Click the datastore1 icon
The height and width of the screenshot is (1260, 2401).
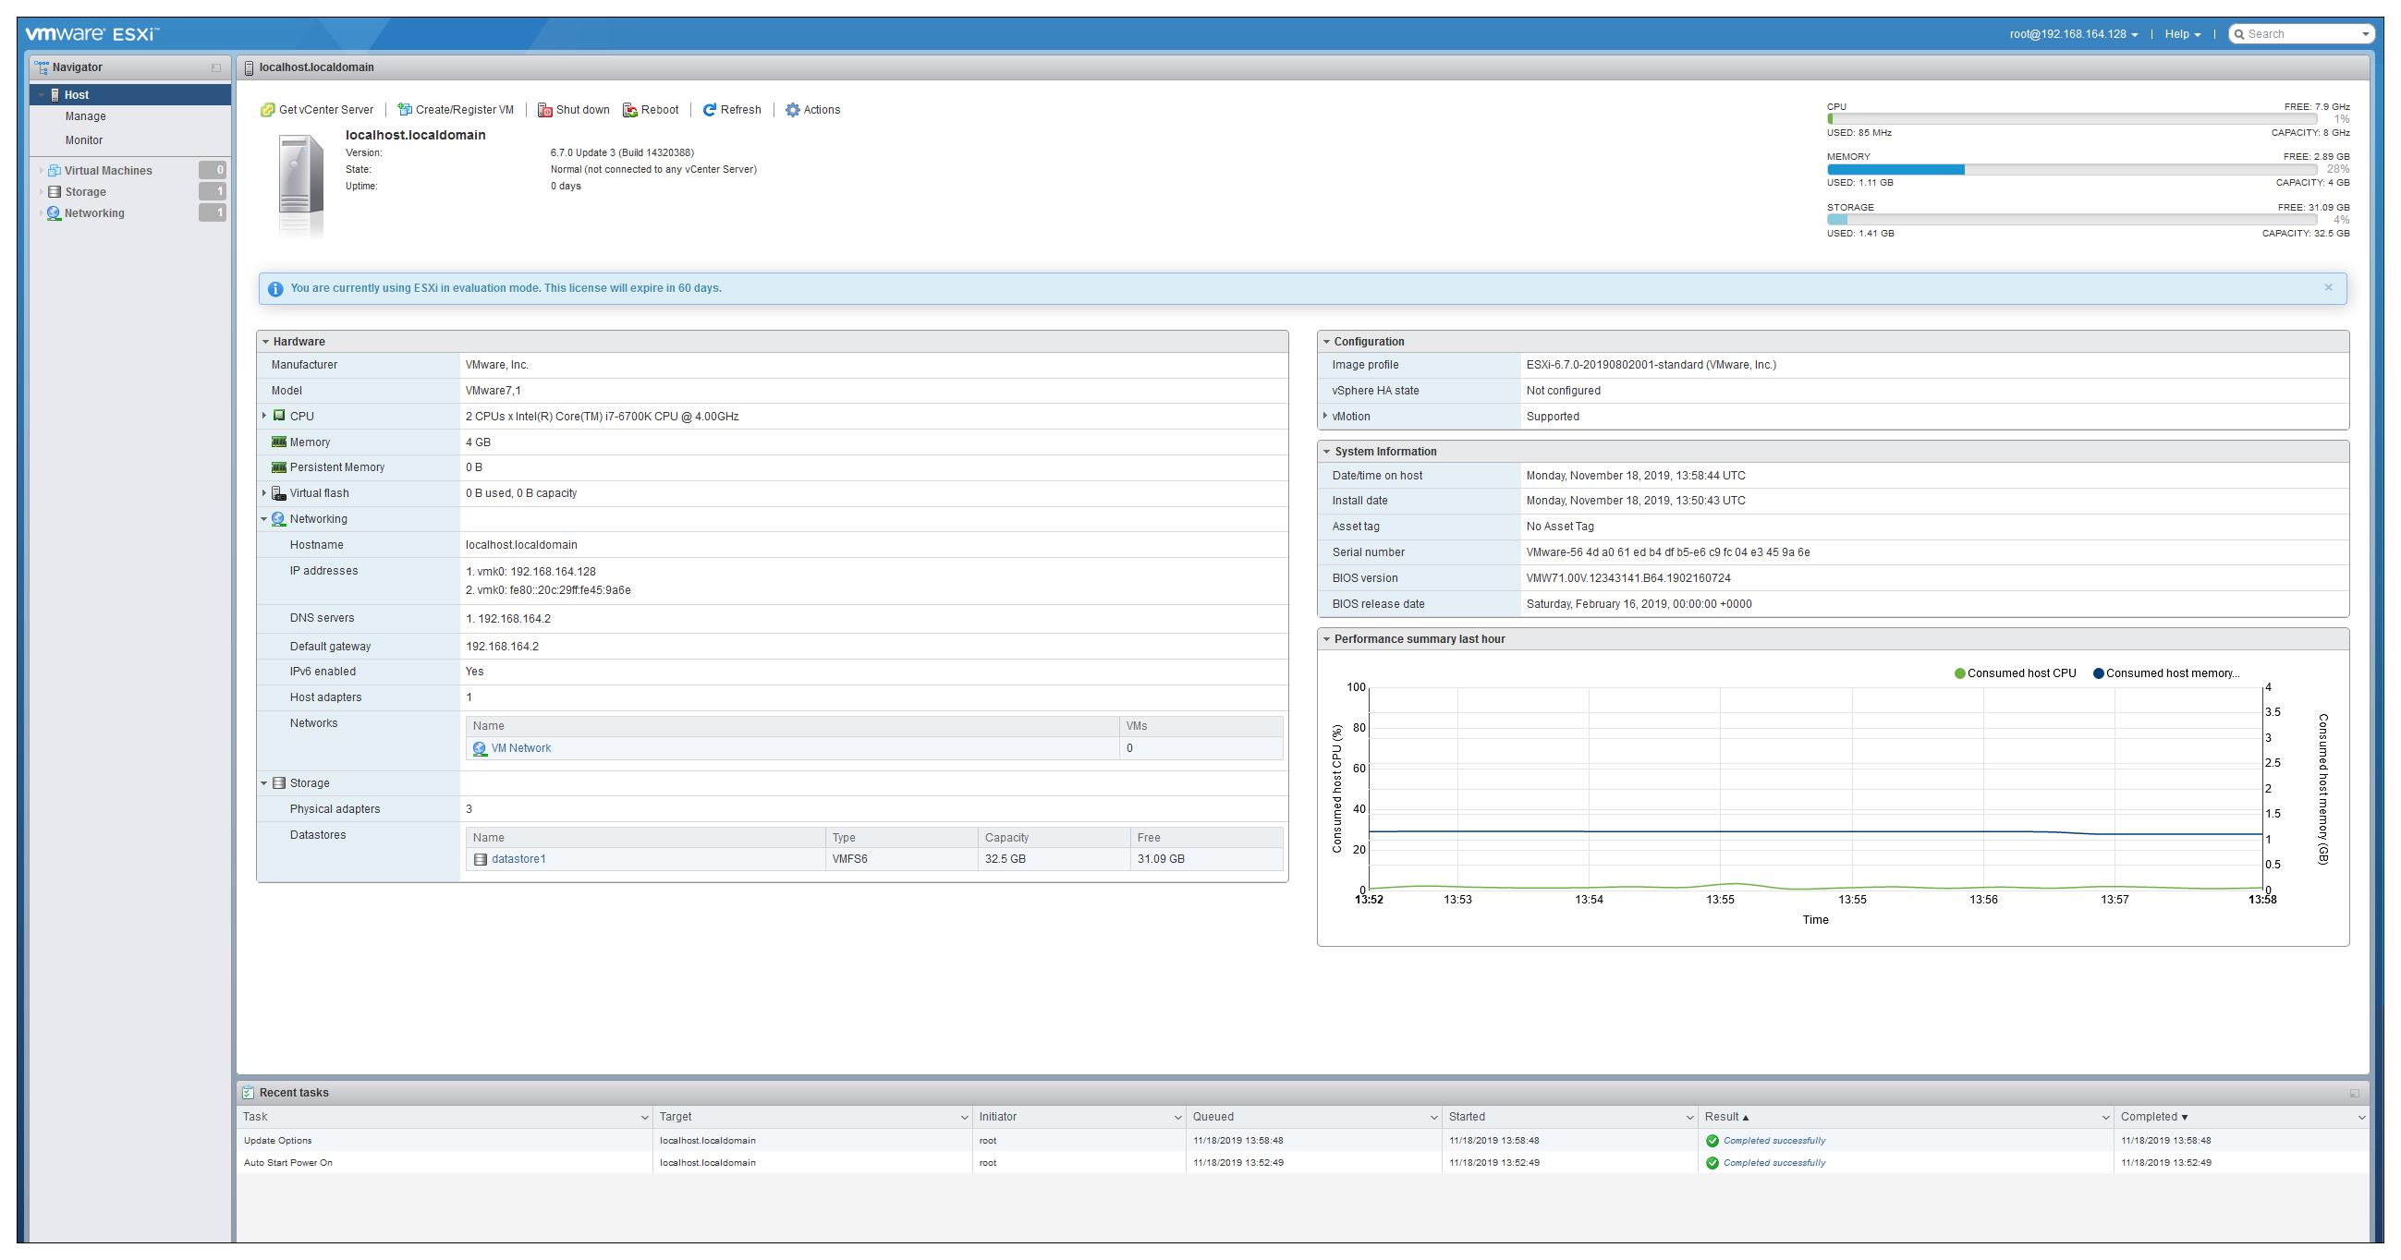481,859
